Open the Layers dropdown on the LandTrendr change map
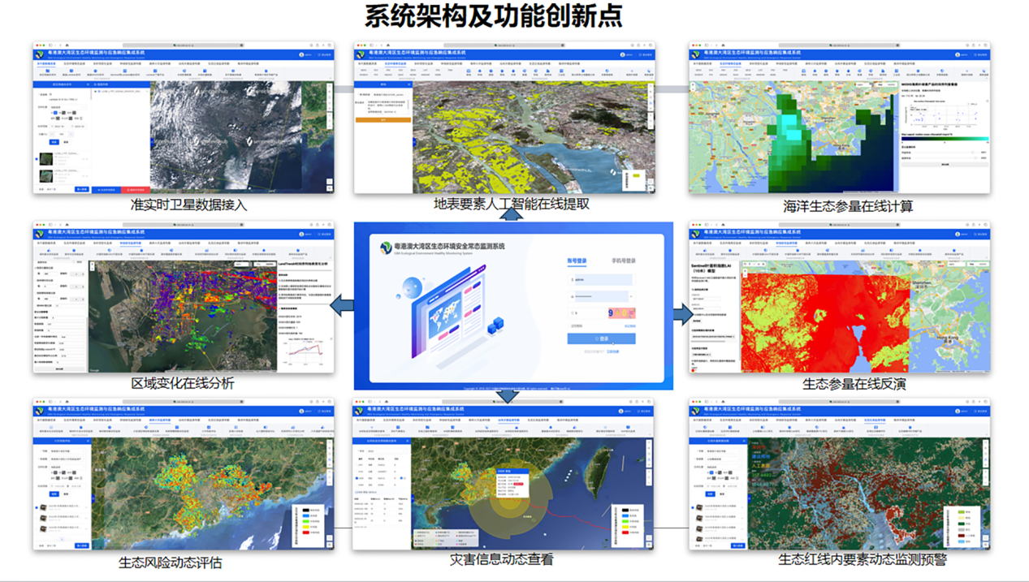Image resolution: width=1029 pixels, height=582 pixels. [x=242, y=265]
